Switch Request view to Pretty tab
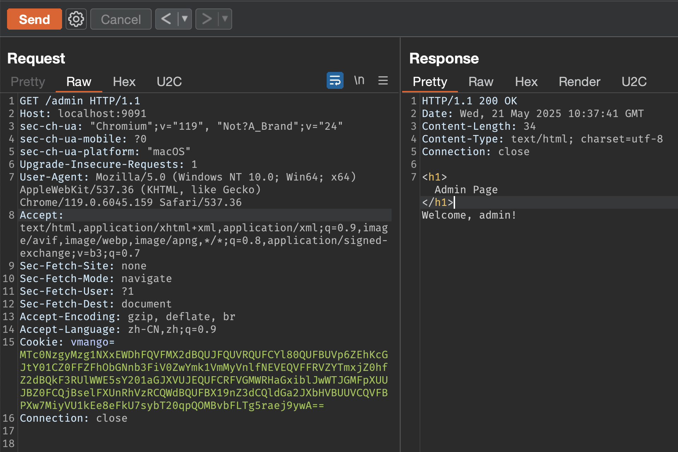Viewport: 678px width, 452px height. [x=28, y=82]
